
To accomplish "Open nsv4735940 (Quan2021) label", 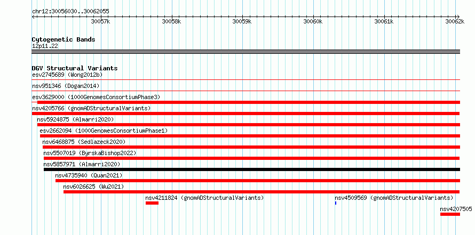I will point(89,175).
